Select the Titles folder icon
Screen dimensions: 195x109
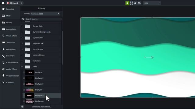[x=27, y=67]
